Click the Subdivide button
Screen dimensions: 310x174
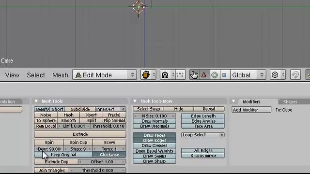point(80,109)
